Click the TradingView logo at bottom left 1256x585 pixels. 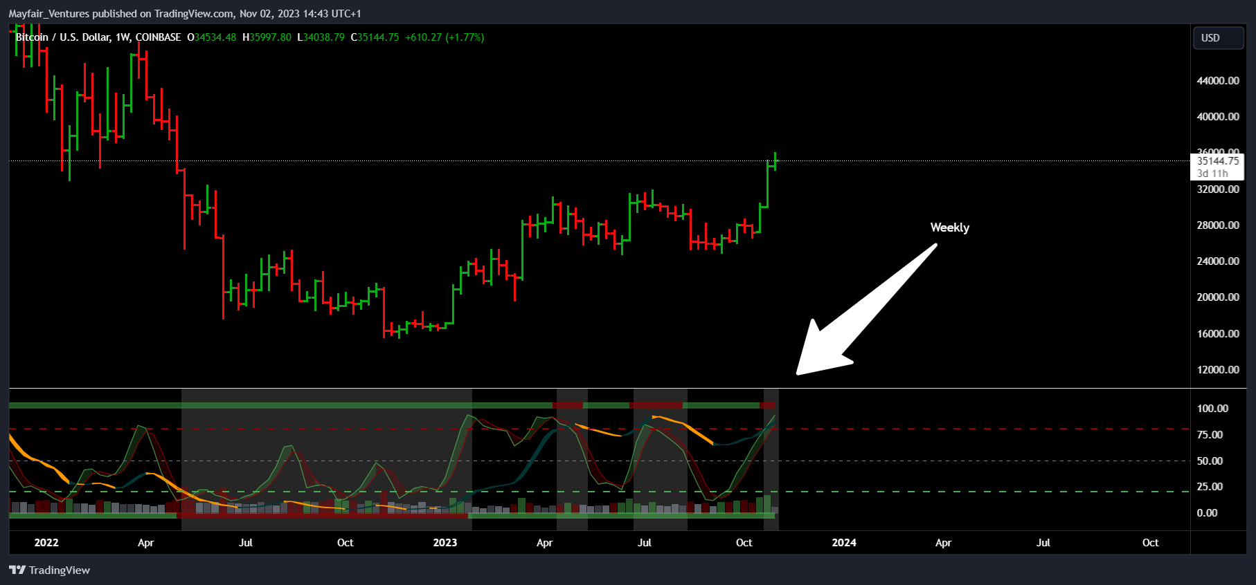[49, 570]
